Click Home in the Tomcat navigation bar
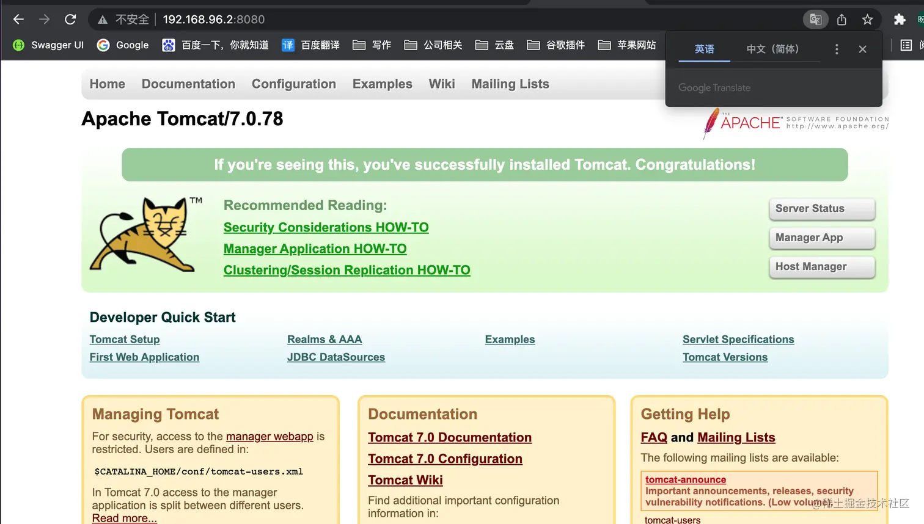The height and width of the screenshot is (524, 924). (108, 84)
